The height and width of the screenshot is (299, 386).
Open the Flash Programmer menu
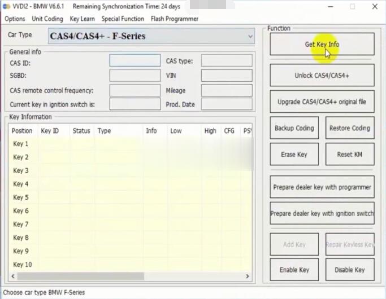pos(175,19)
